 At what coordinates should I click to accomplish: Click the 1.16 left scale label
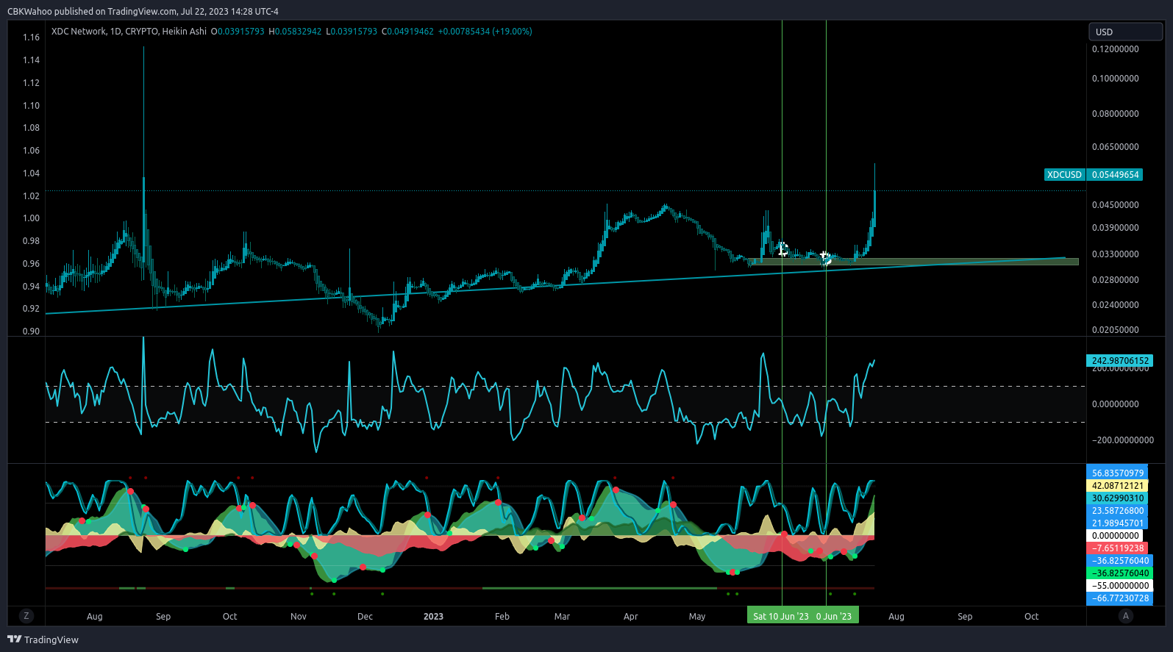[31, 37]
